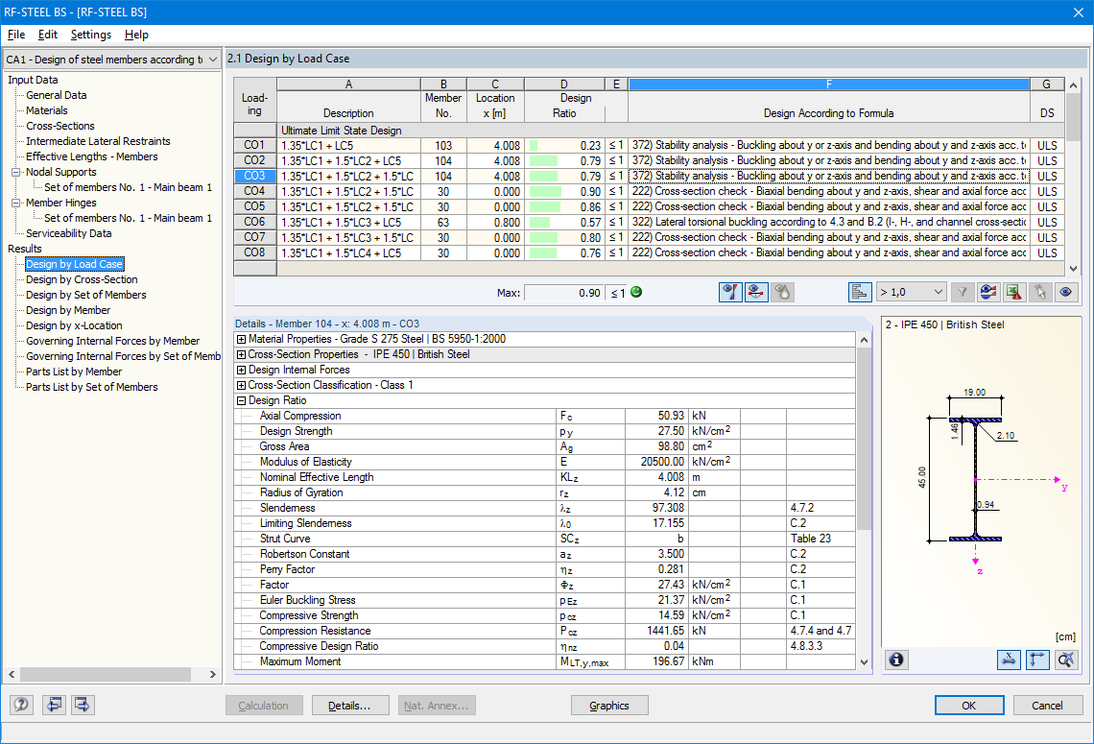Click the Max design ratio field 0.90
1094x744 pixels.
563,293
